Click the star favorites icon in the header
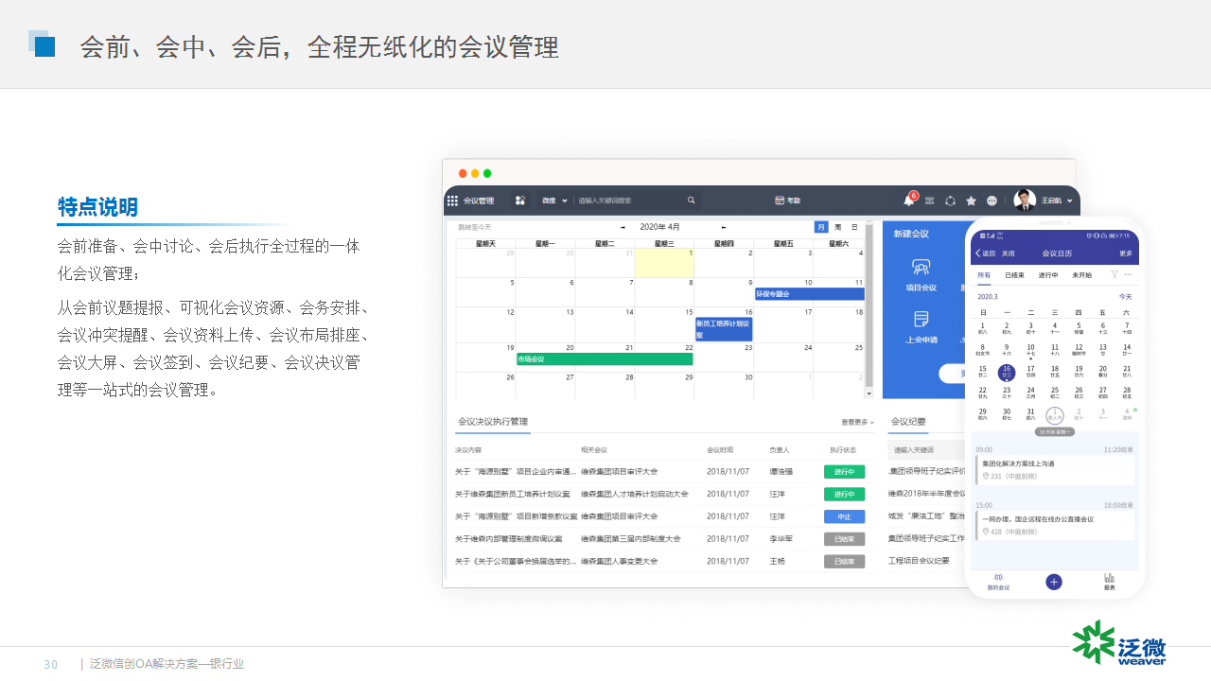The height and width of the screenshot is (681, 1211). click(x=971, y=201)
